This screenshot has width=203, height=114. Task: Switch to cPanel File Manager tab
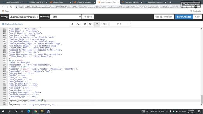click(x=84, y=2)
